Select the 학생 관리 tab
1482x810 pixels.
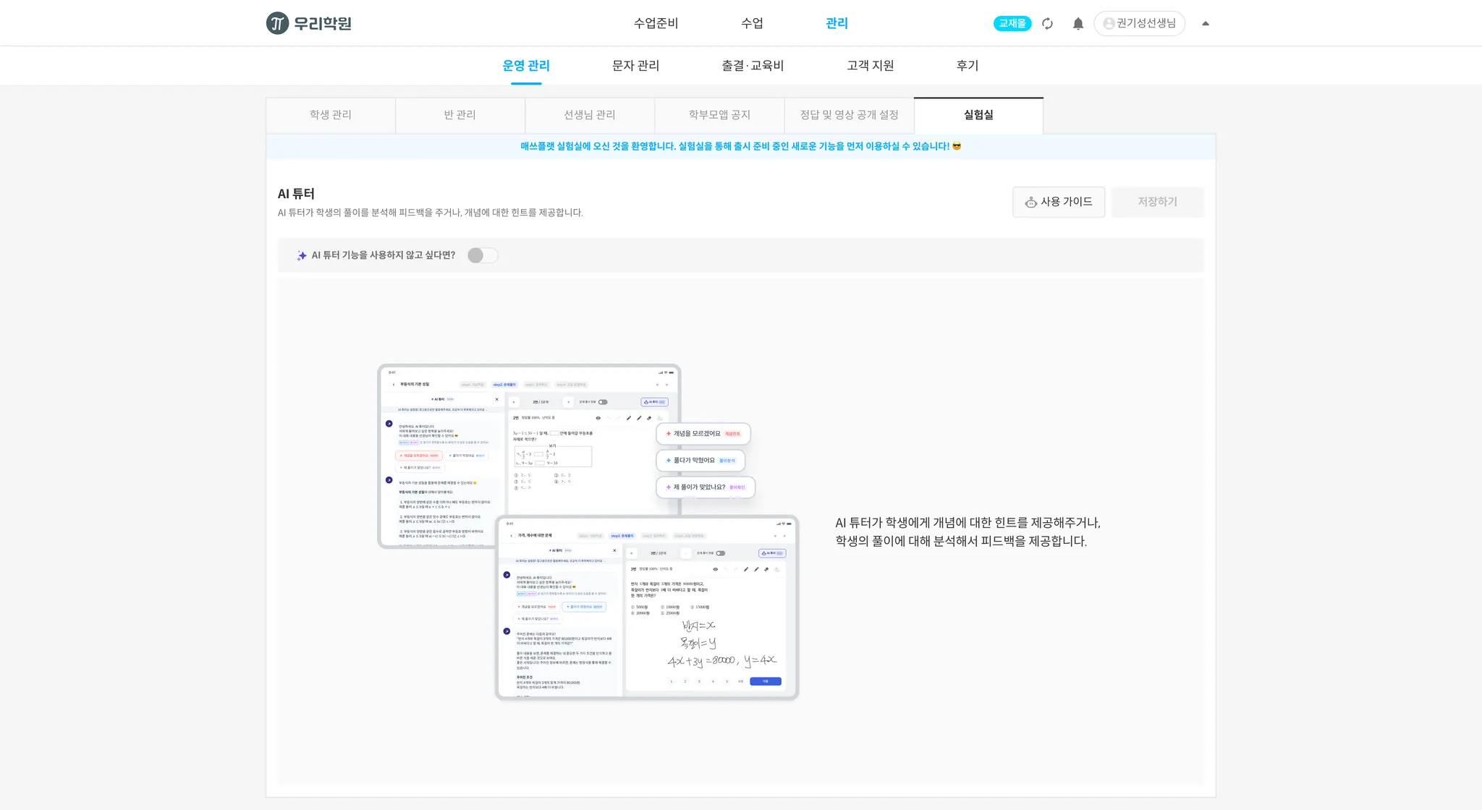pos(331,114)
